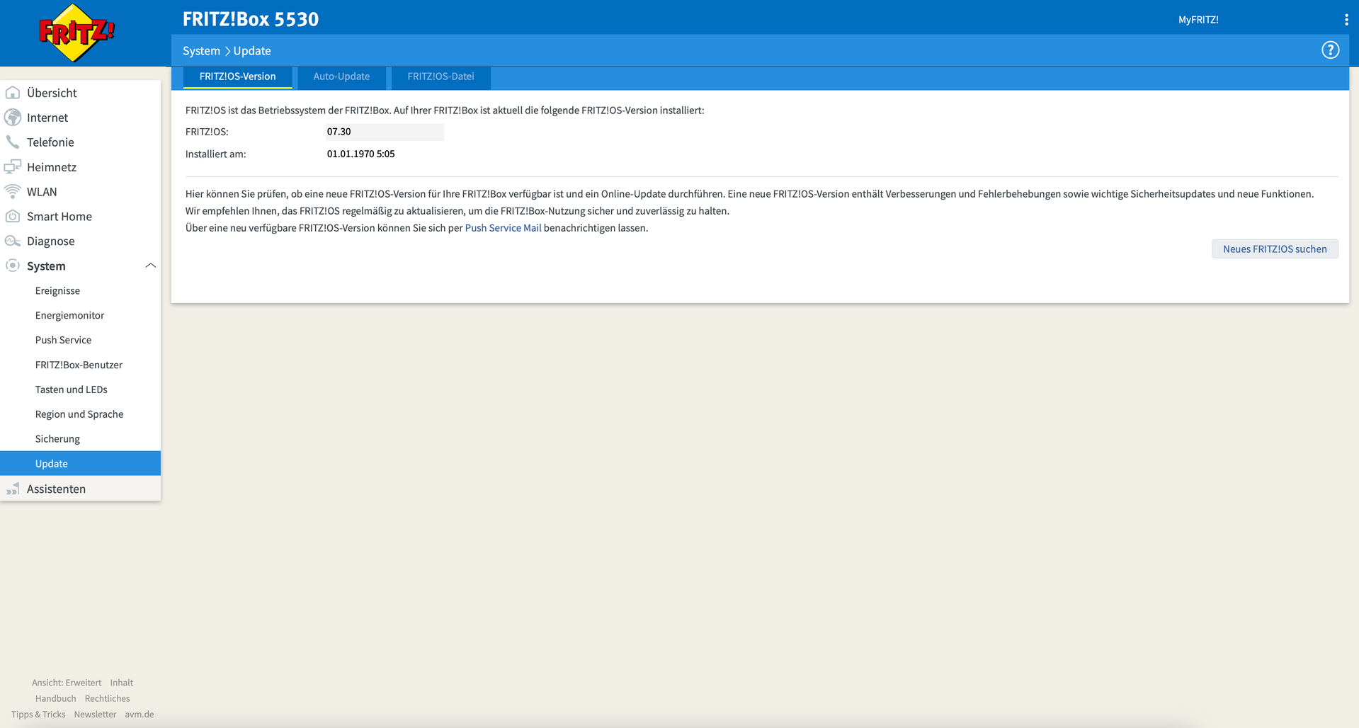Open the Smart Home menu
This screenshot has height=728, width=1359.
(x=59, y=217)
